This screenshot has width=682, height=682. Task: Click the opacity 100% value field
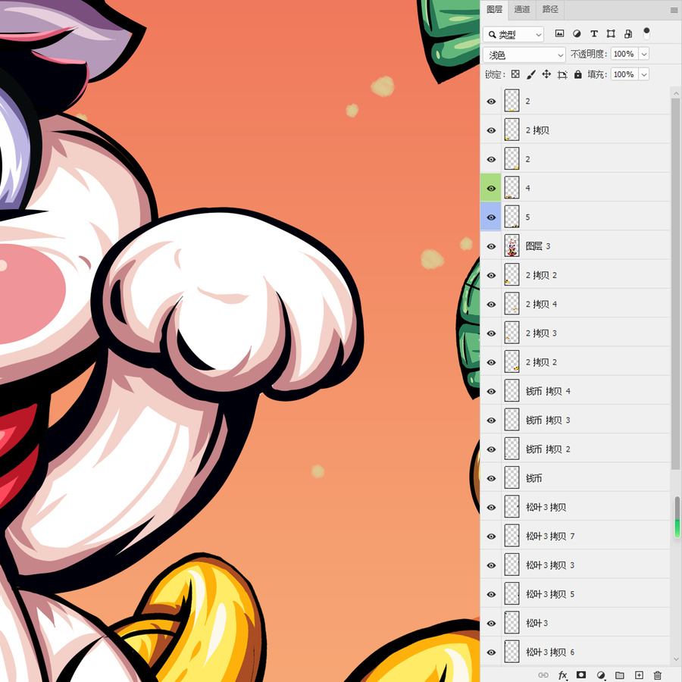click(x=624, y=54)
